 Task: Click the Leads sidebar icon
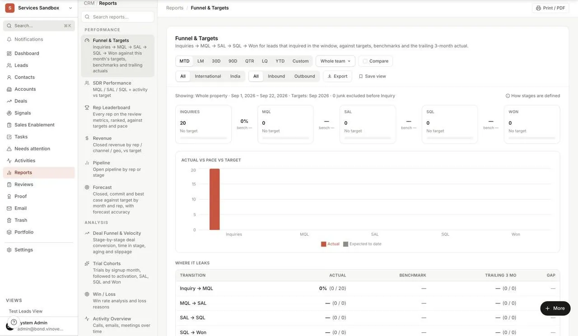coord(9,65)
